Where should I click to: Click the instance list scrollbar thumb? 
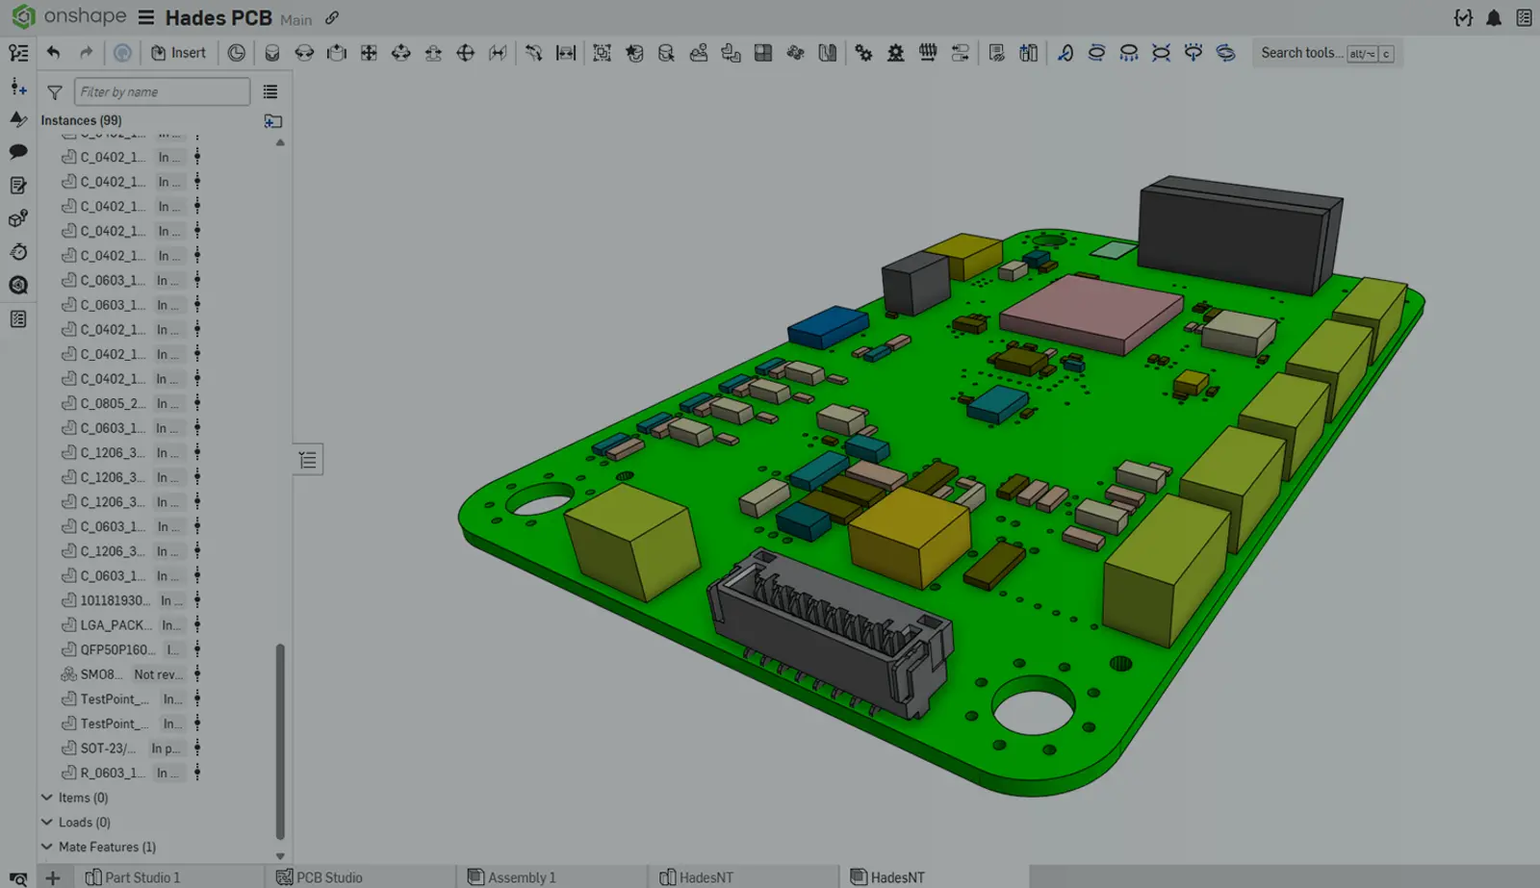pyautogui.click(x=280, y=741)
